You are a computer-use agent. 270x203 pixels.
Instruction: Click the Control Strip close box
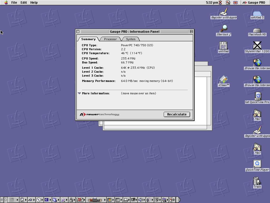click(x=2, y=200)
